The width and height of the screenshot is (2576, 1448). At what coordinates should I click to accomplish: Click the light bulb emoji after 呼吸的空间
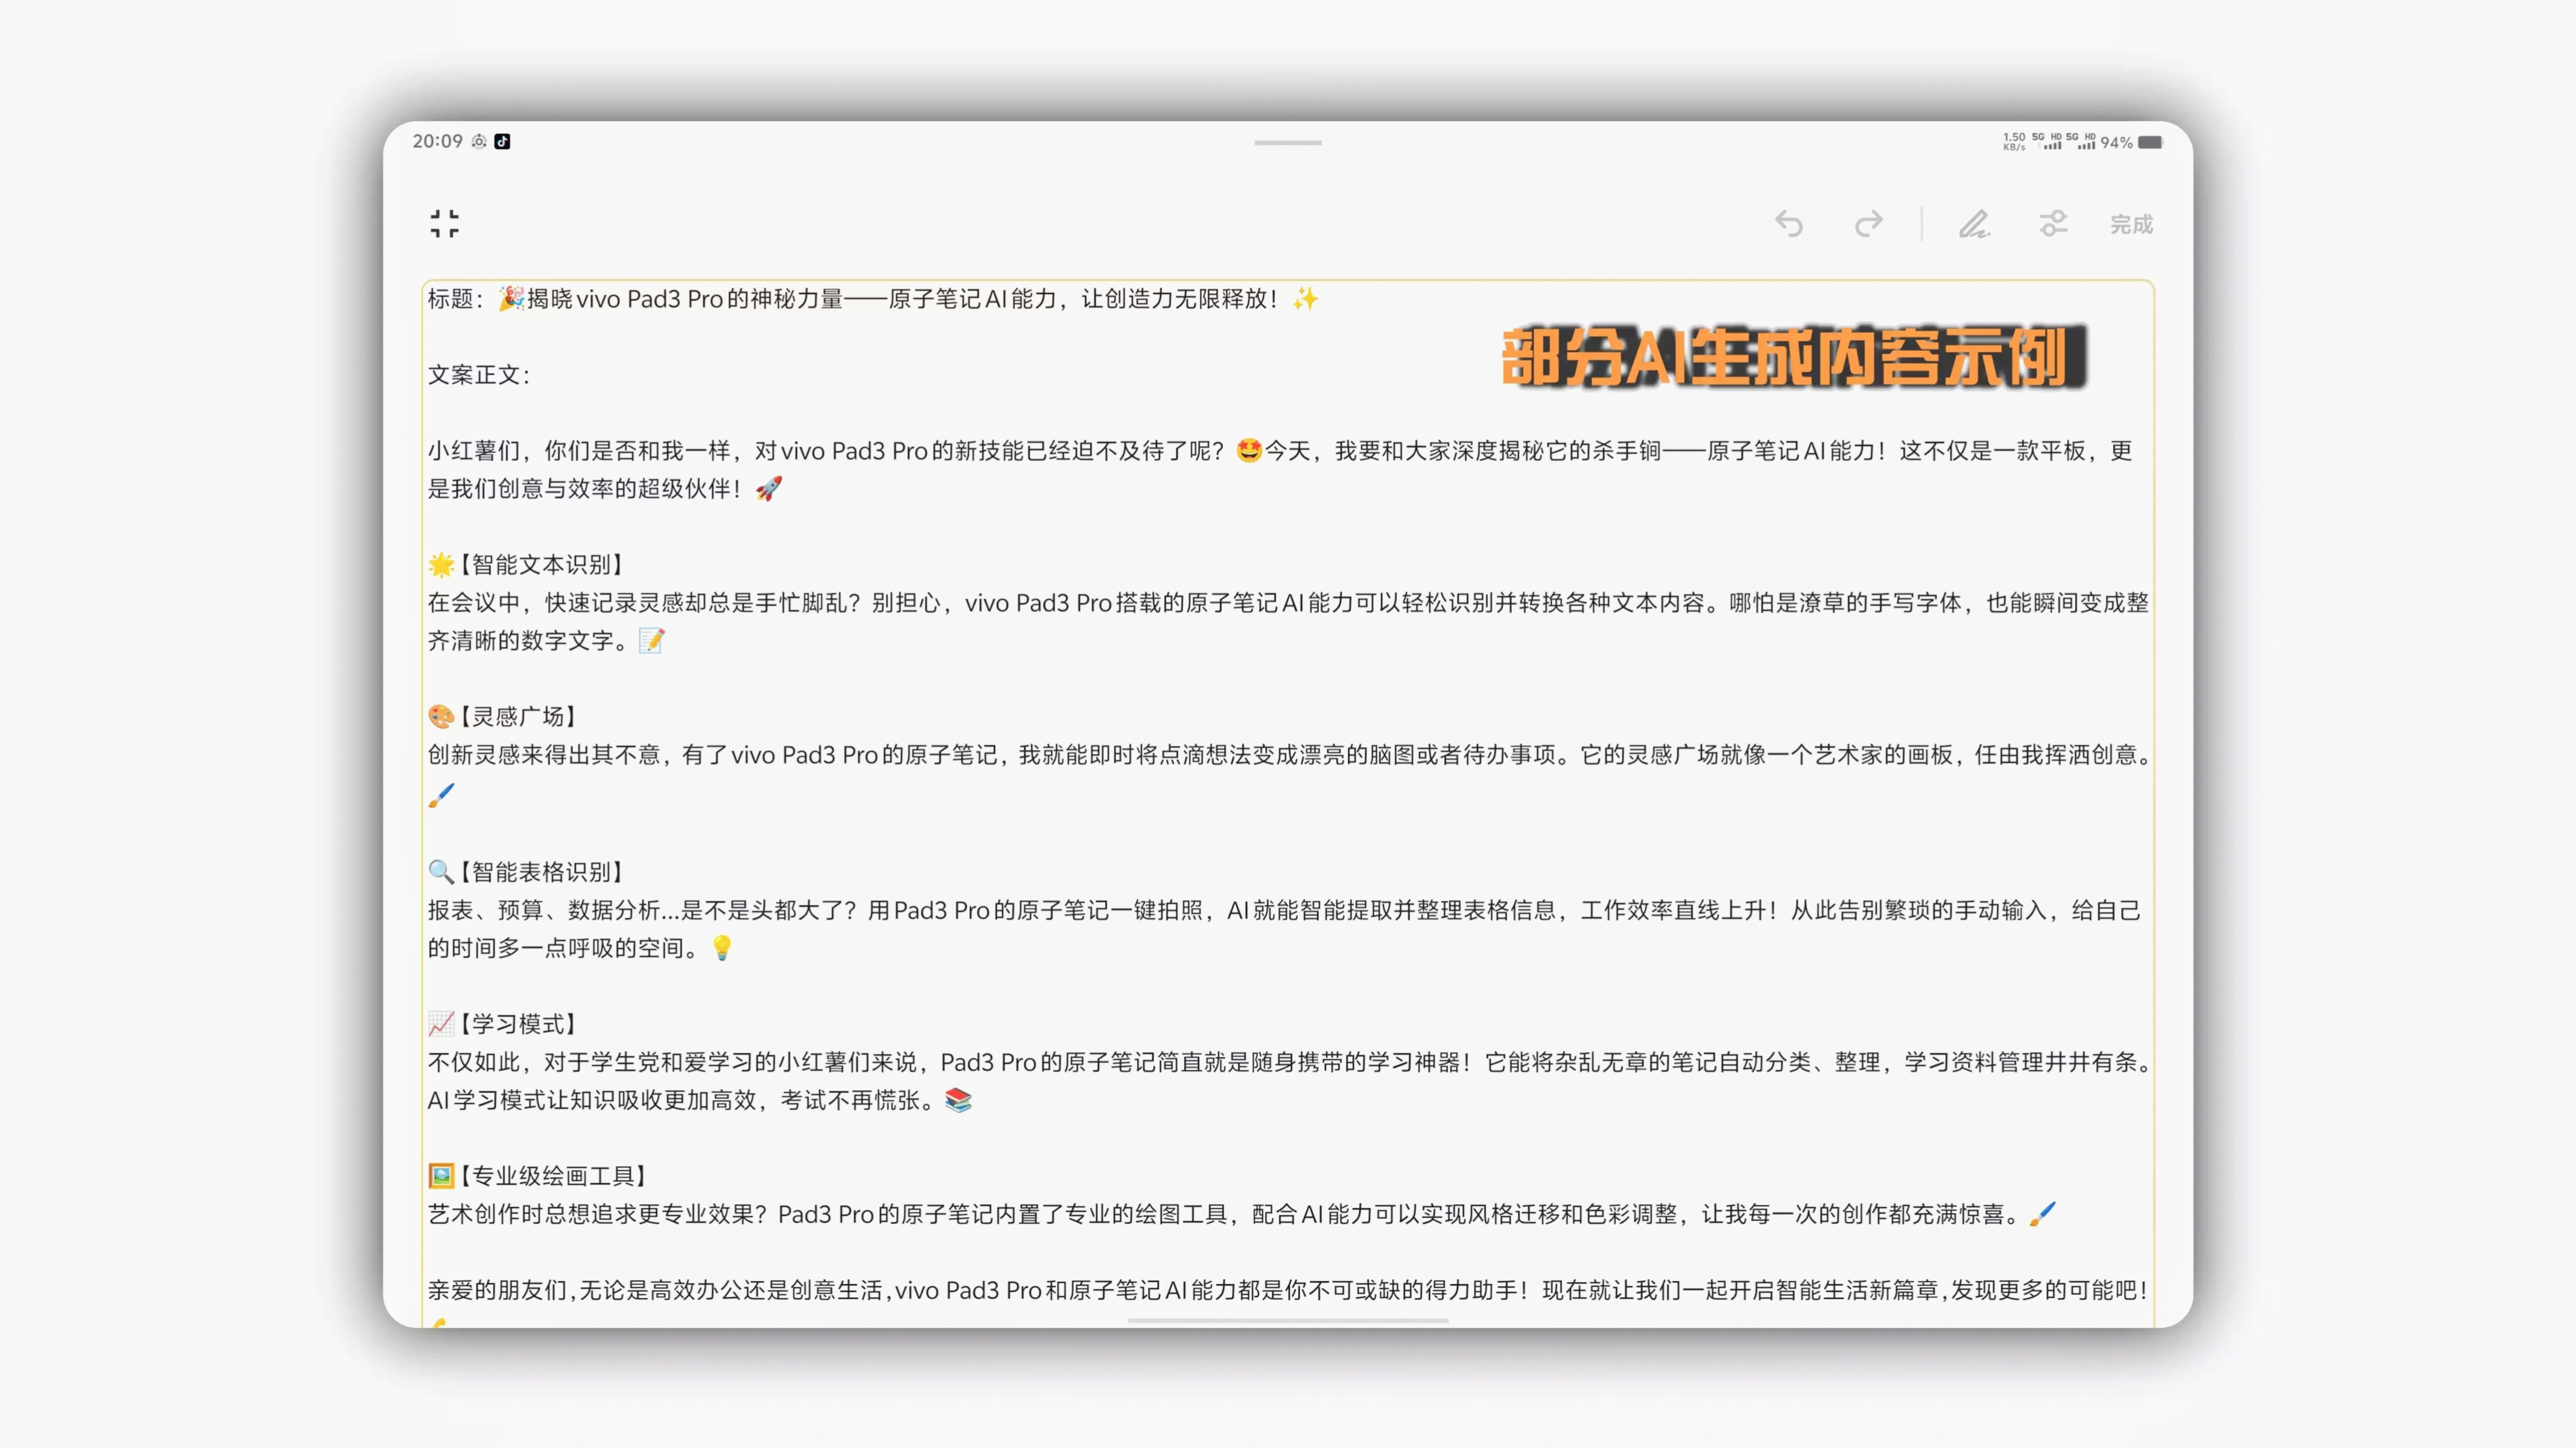click(722, 947)
